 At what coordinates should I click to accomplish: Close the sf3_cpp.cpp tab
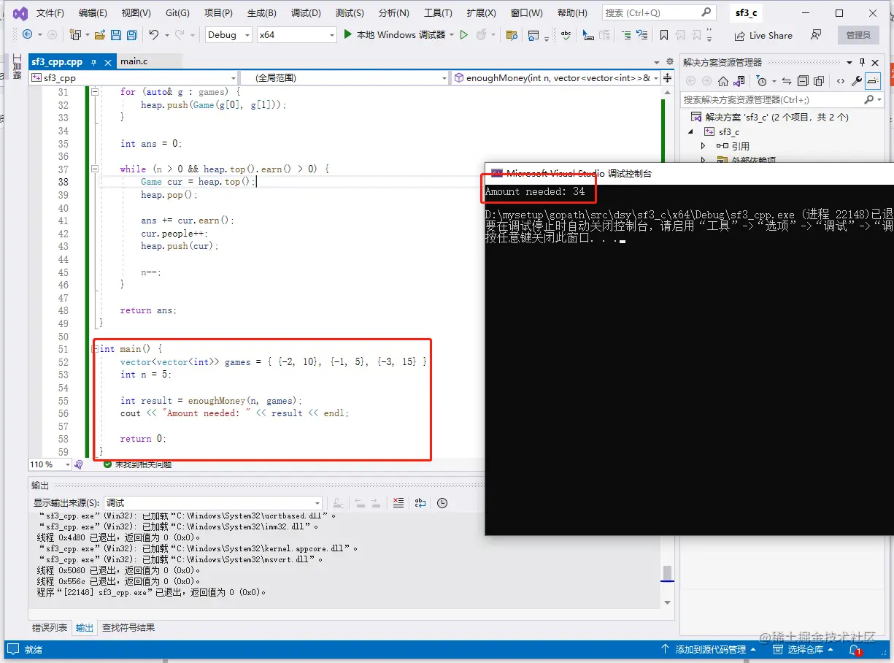(x=107, y=62)
